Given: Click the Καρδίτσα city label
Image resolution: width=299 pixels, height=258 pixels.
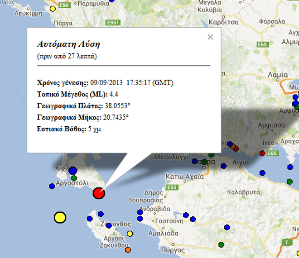Looking at the screenshot, I should point(222,21).
